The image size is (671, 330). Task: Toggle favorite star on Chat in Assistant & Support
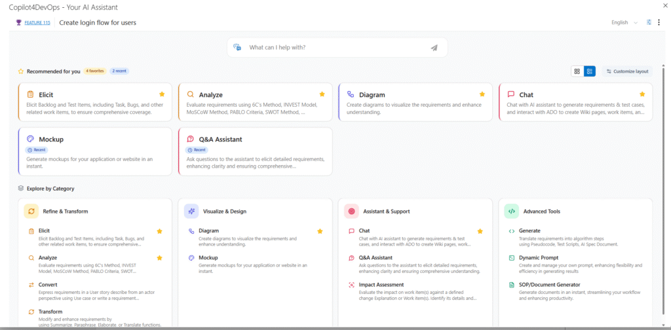coord(480,231)
